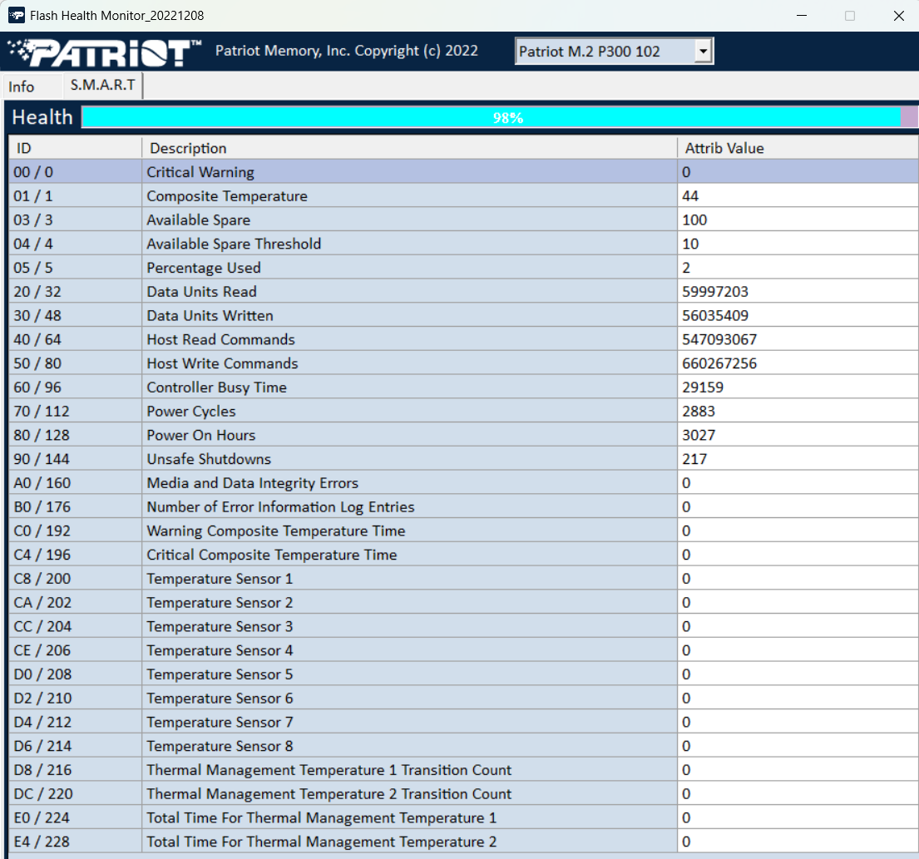
Task: Click the ID cell E4 / 228
Action: pos(75,842)
